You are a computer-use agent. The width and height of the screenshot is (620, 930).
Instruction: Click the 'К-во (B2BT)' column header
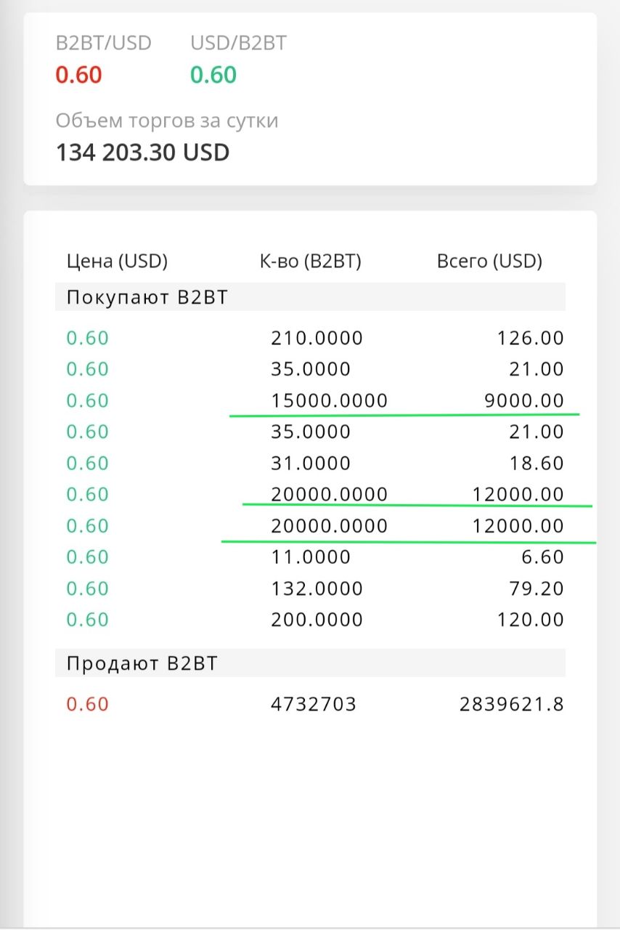[x=310, y=262]
